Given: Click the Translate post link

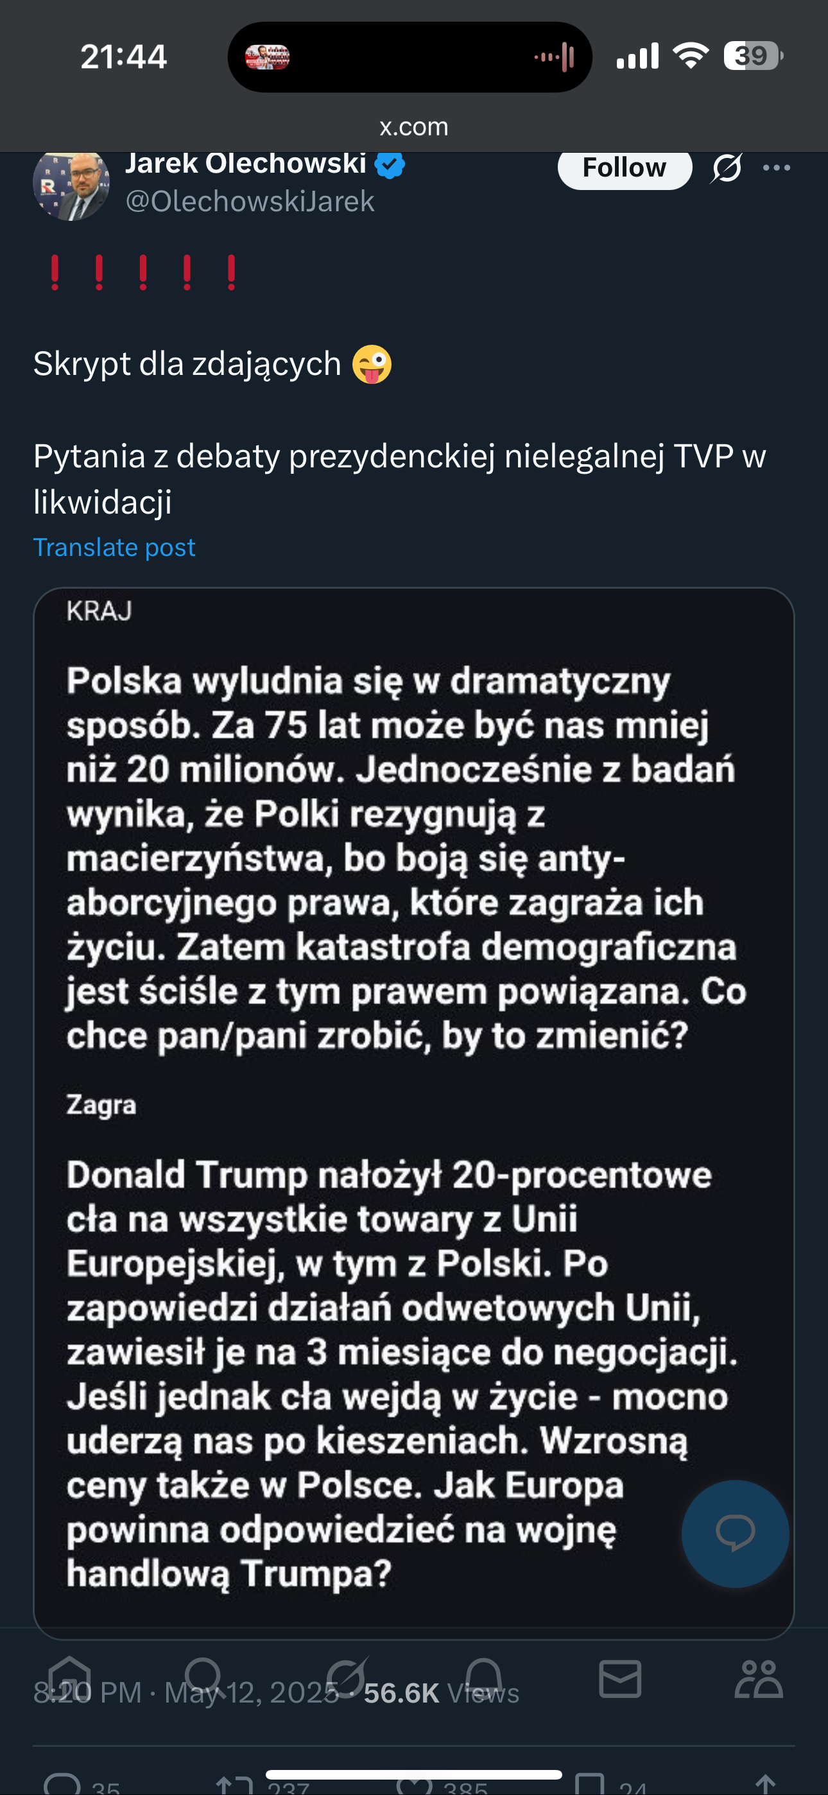Looking at the screenshot, I should (x=114, y=548).
